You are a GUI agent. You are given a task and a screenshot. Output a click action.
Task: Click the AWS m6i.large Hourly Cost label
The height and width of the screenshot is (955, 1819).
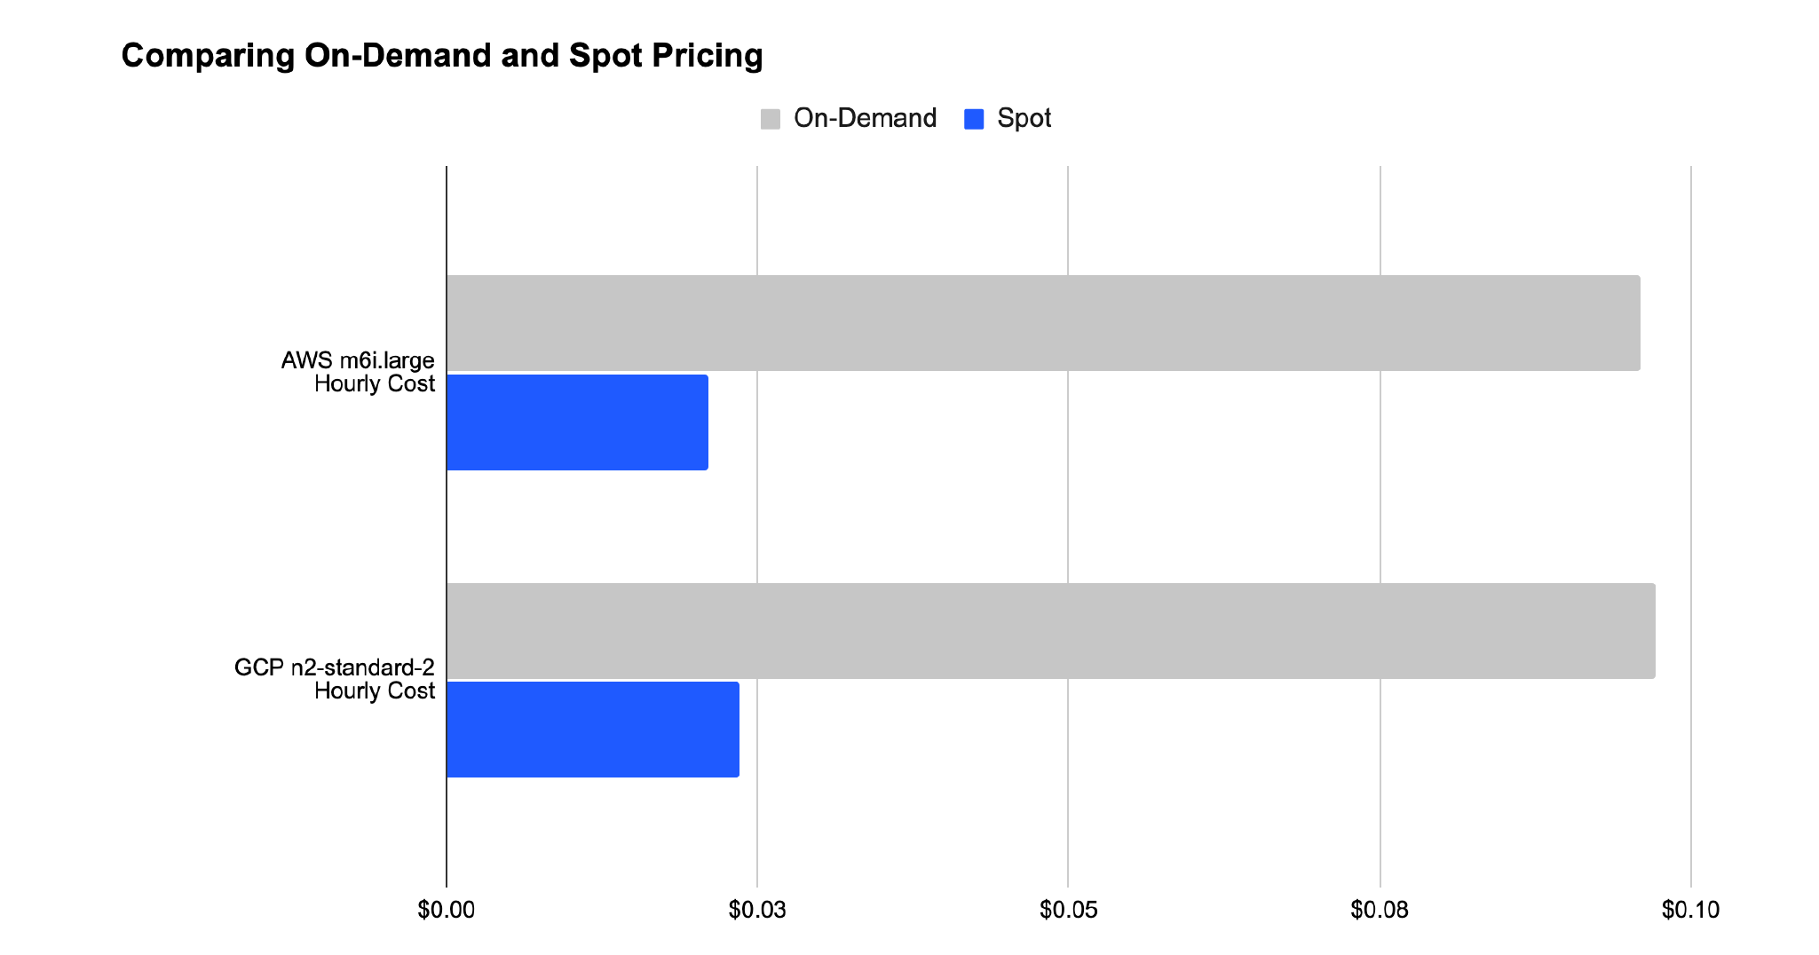[359, 372]
